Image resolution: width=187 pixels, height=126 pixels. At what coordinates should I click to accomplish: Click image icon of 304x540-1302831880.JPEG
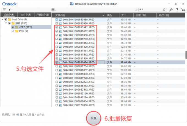[x=61, y=74]
